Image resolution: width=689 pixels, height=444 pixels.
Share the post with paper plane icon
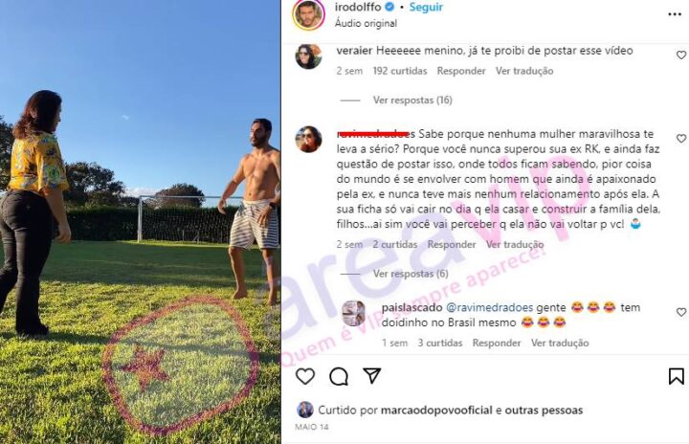click(371, 376)
